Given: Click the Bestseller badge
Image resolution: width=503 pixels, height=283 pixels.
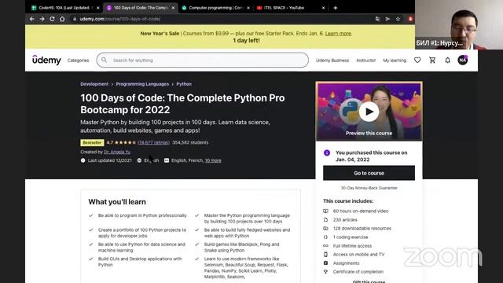Looking at the screenshot, I should 92,142.
